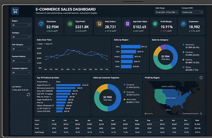The width and height of the screenshot is (212, 138).
Task: Click the Apple MacBook Air product name
Action: tap(45, 100)
